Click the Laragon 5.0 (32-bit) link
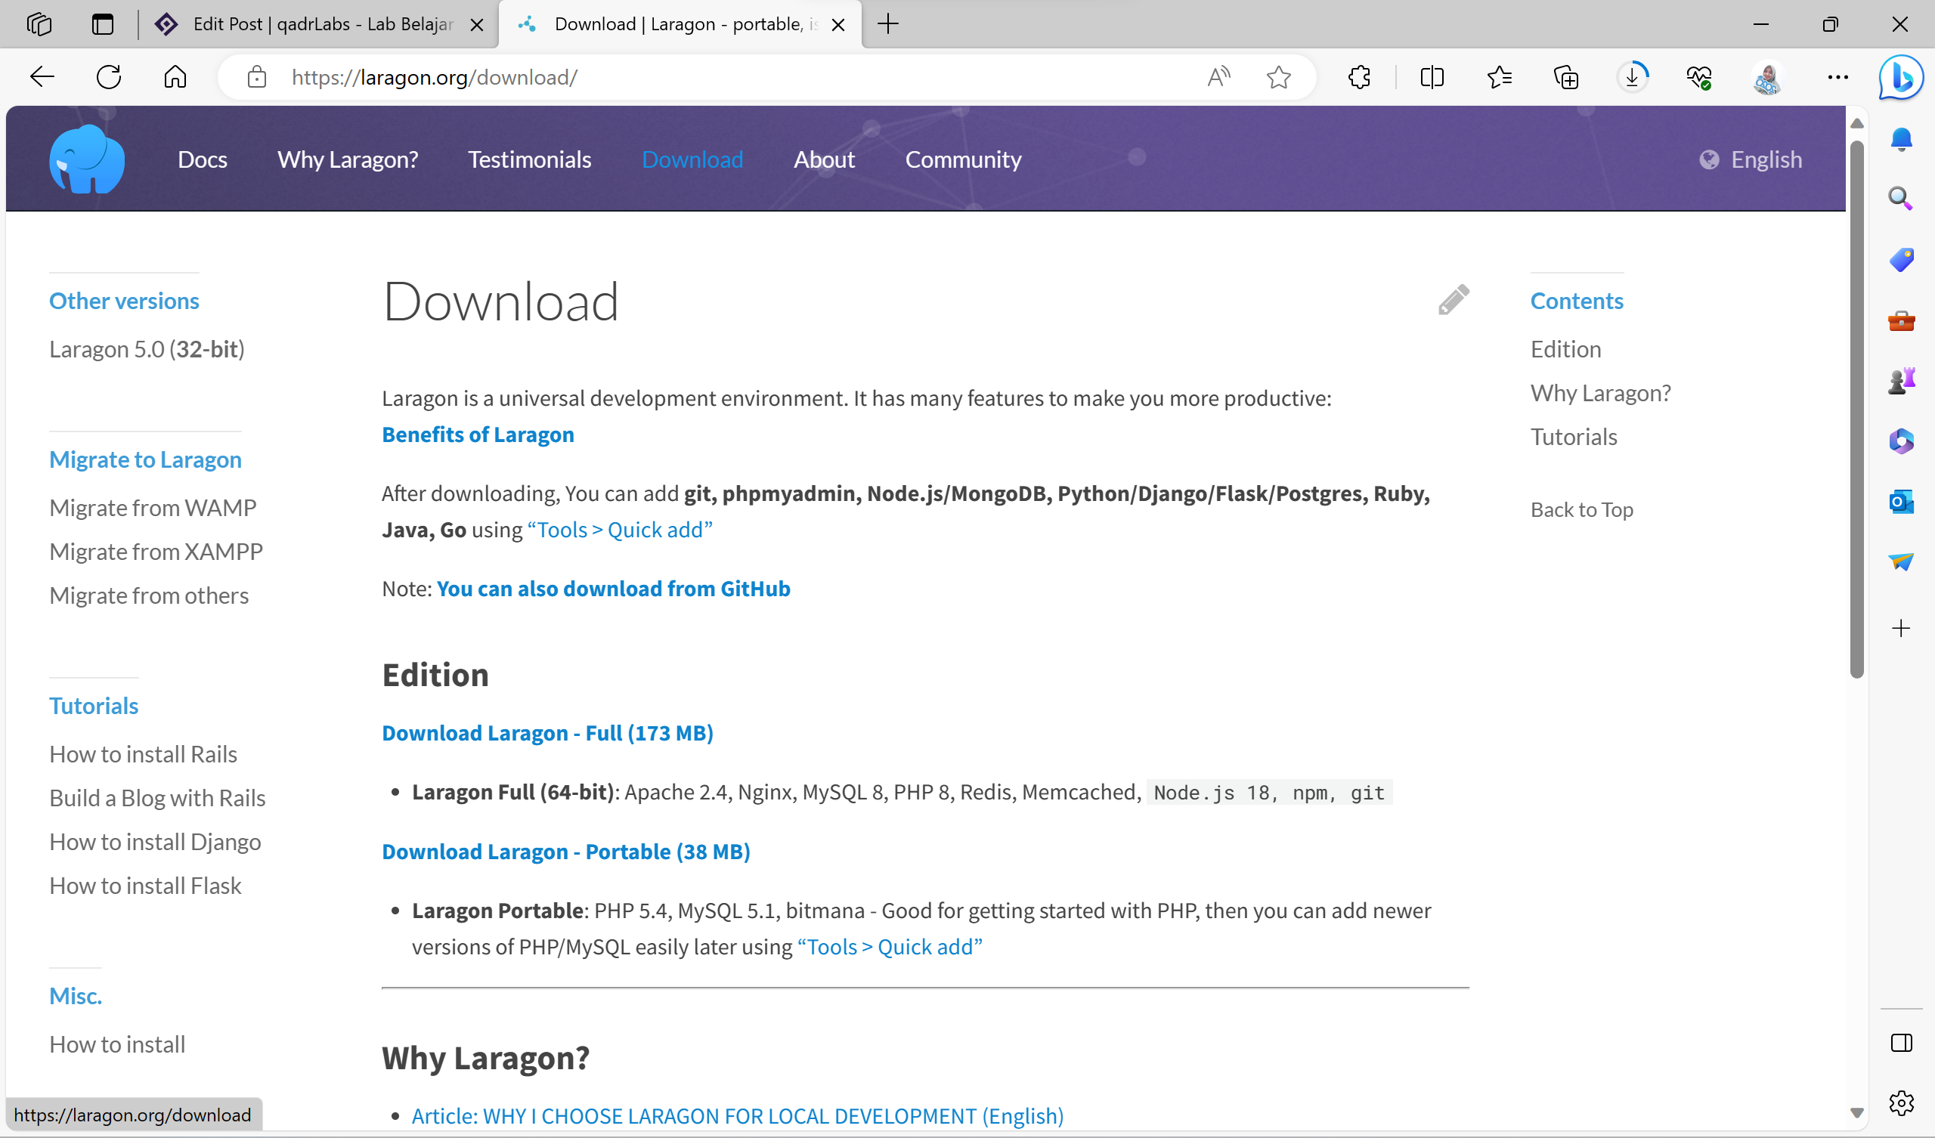The image size is (1935, 1138). click(147, 349)
